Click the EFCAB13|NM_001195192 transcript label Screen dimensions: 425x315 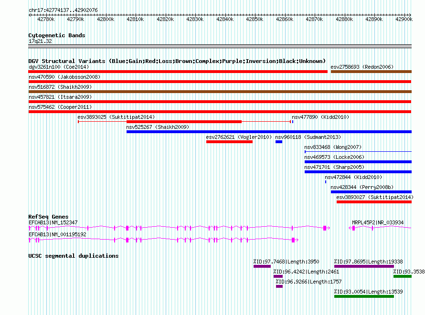point(57,234)
